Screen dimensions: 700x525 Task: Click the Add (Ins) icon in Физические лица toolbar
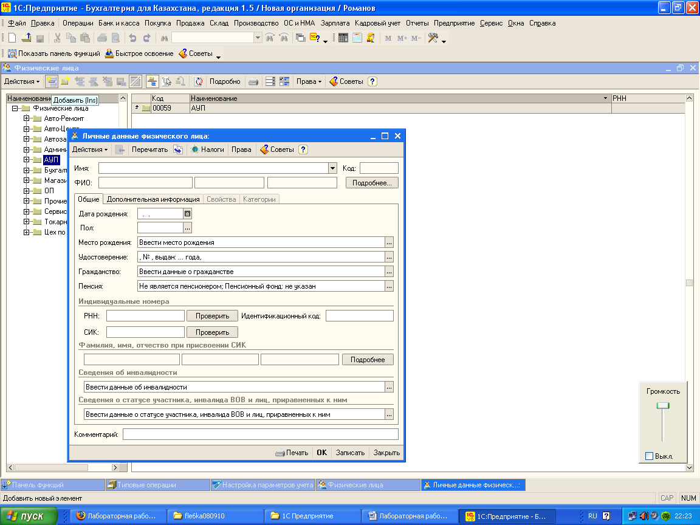[x=52, y=81]
